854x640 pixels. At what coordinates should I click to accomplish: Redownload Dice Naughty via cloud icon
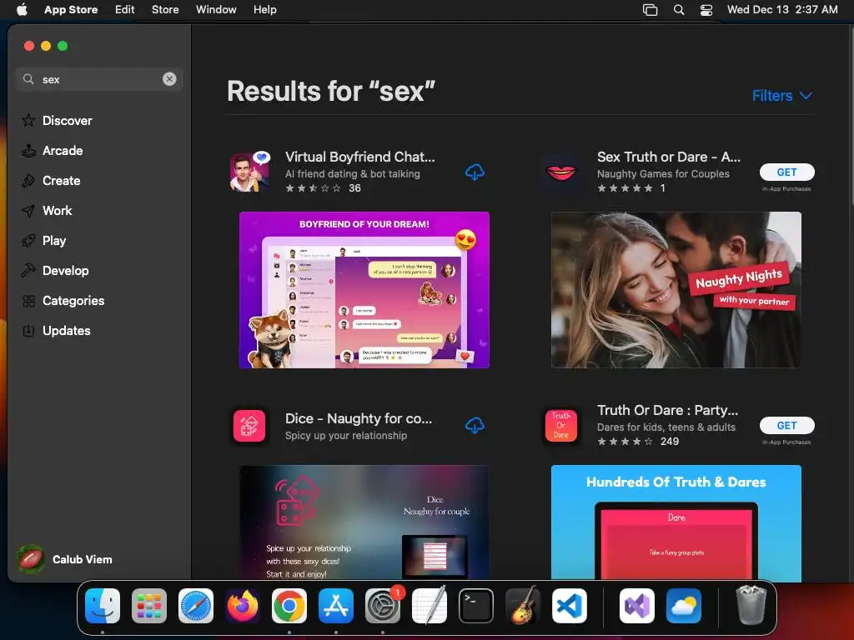click(x=475, y=426)
